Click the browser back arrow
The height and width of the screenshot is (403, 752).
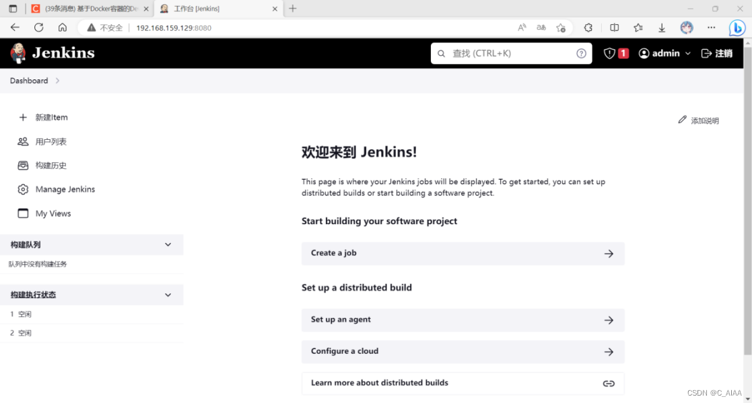(15, 28)
